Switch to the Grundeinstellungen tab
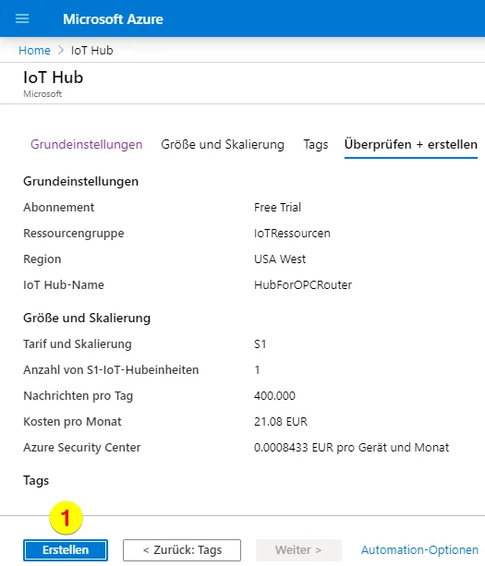This screenshot has width=485, height=566. [x=86, y=144]
